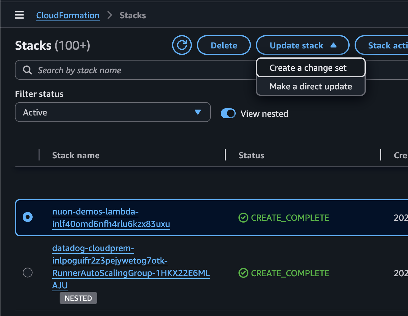Disable the View nested toggle
The width and height of the screenshot is (408, 316).
[x=228, y=113]
